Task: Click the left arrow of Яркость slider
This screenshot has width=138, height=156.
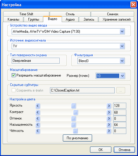Action: click(38, 106)
